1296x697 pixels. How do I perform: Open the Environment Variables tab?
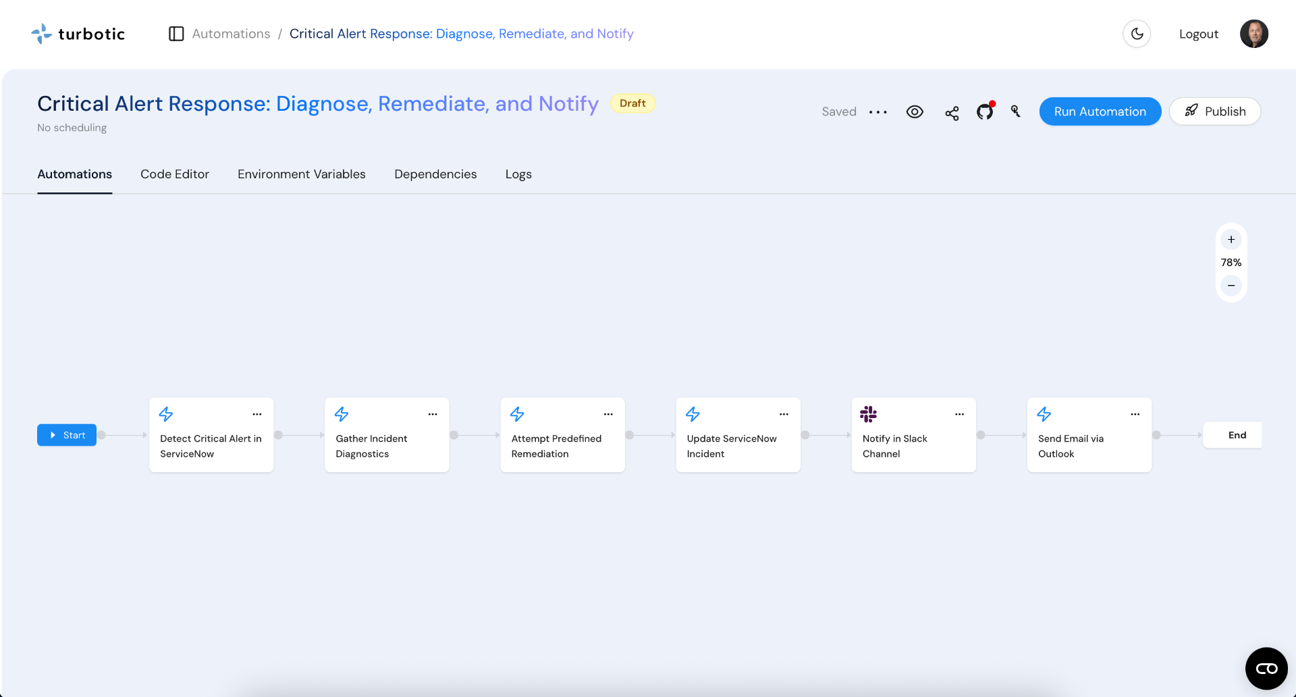tap(302, 174)
